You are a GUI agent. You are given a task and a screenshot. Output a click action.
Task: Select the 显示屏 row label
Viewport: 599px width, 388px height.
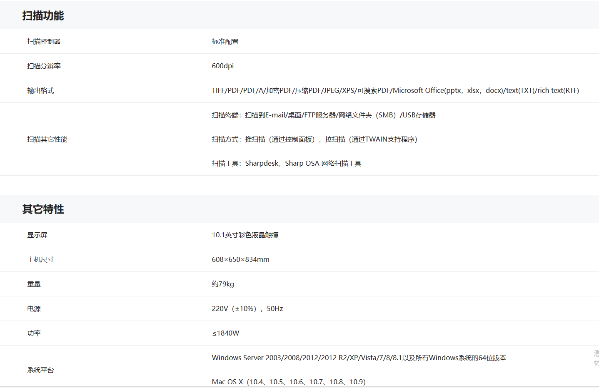pyautogui.click(x=37, y=235)
